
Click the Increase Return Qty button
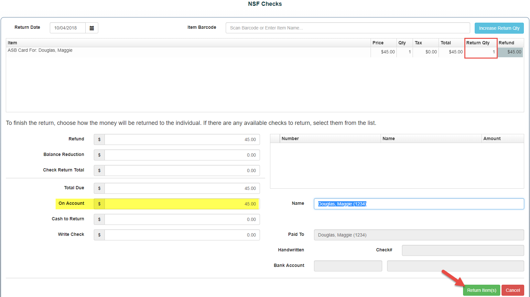point(499,28)
